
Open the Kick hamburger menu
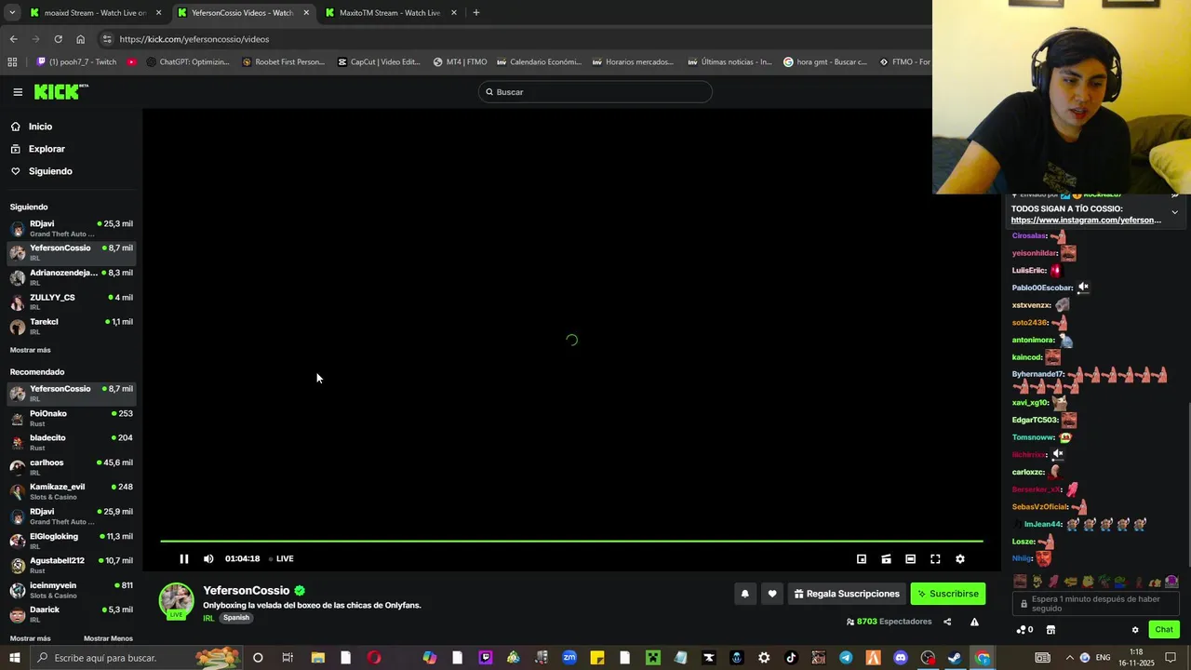coord(18,92)
